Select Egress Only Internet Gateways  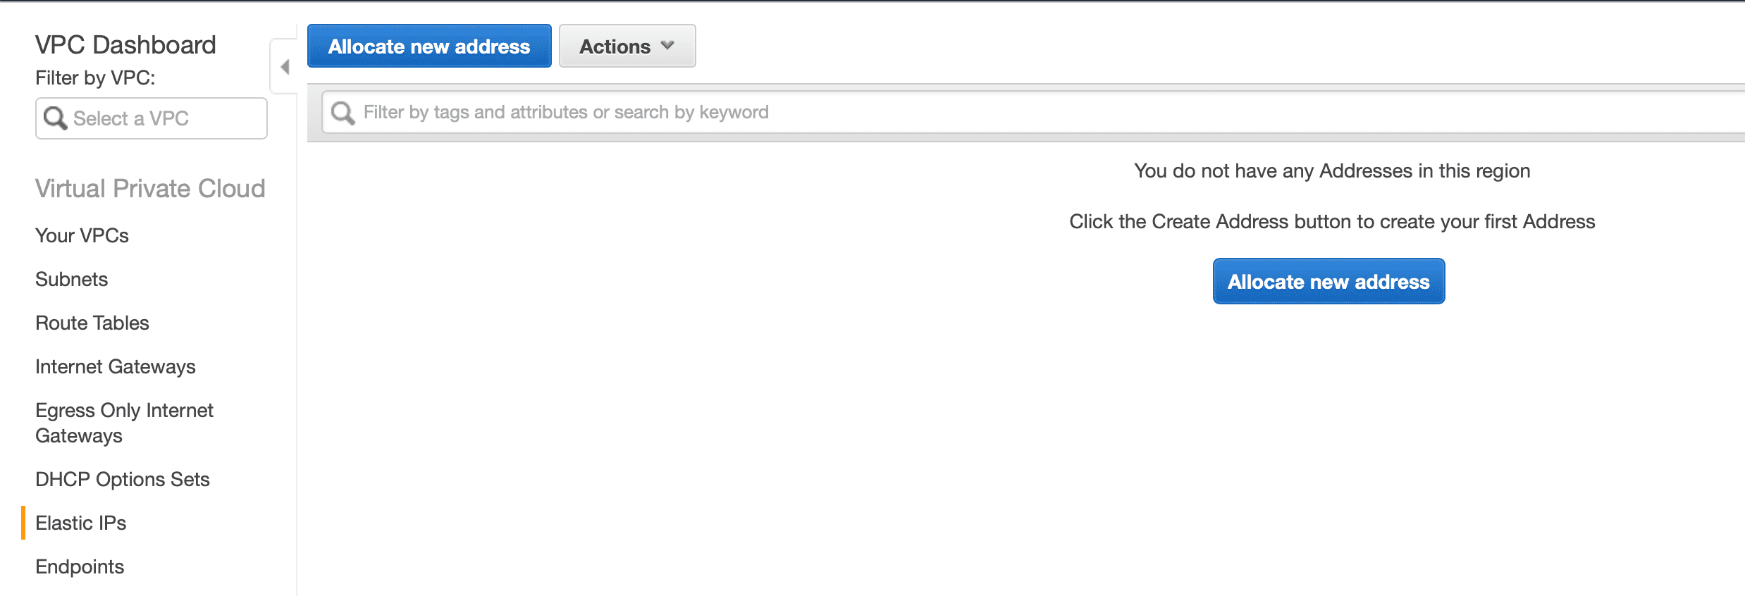pyautogui.click(x=124, y=423)
